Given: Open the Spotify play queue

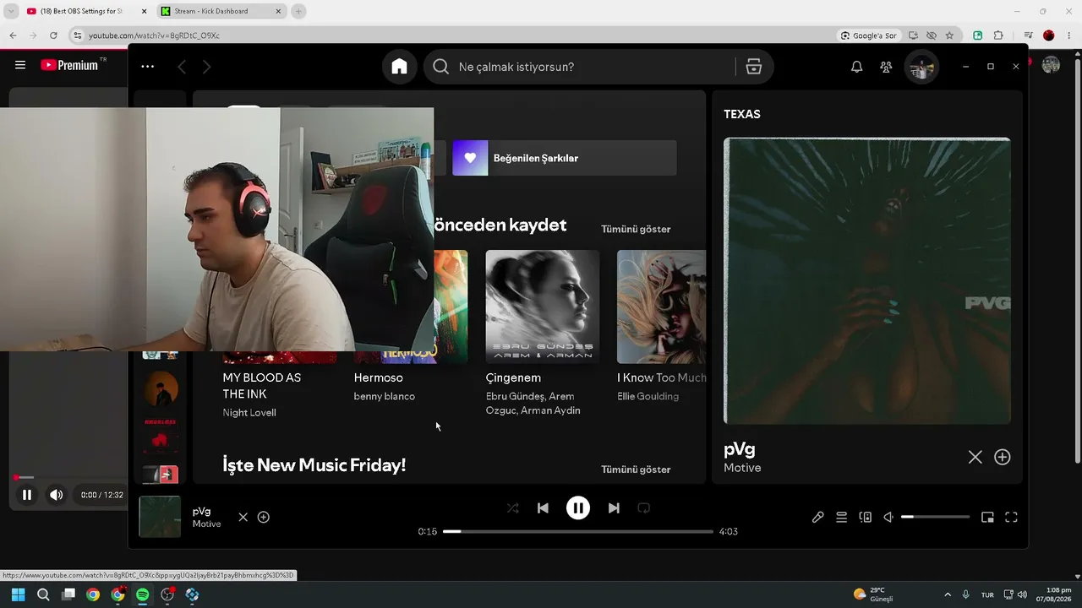Looking at the screenshot, I should (841, 518).
